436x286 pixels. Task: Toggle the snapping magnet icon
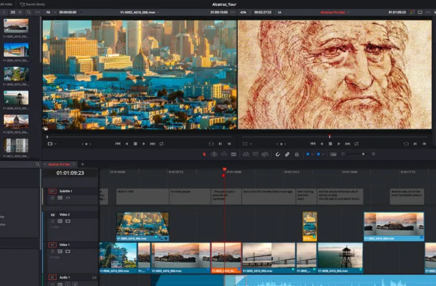(277, 154)
